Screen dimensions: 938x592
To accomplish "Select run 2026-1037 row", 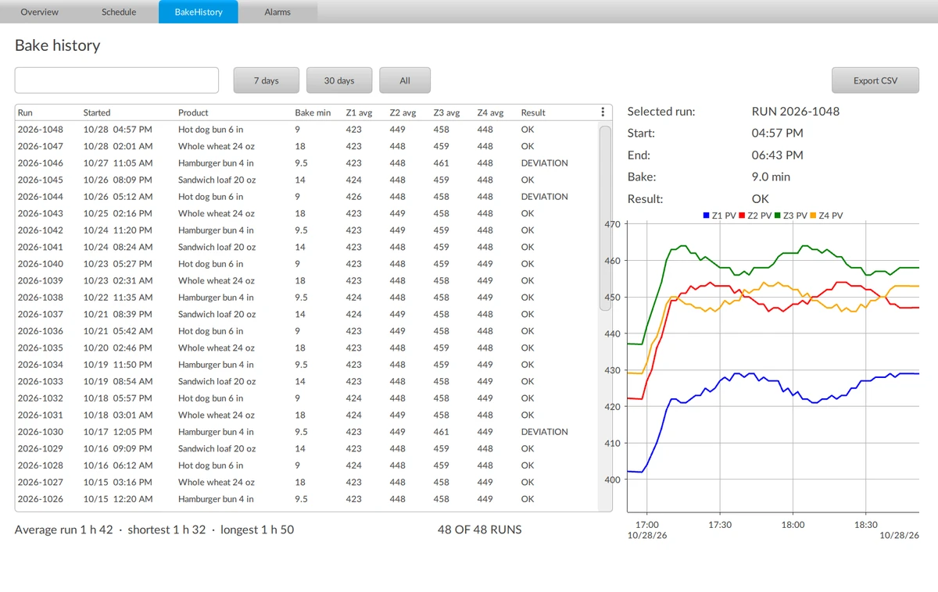I will point(306,314).
